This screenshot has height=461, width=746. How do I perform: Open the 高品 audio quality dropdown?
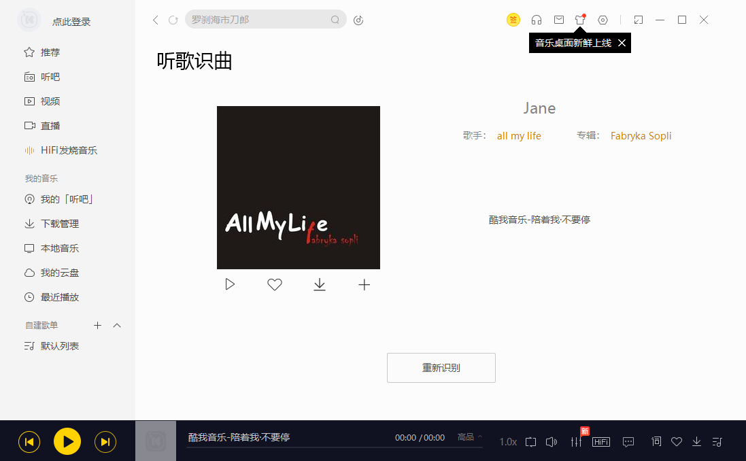470,437
